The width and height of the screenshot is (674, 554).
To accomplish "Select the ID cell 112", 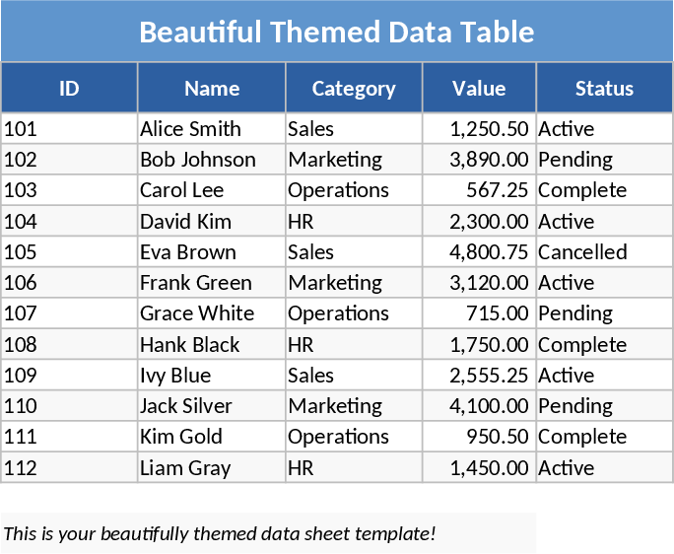I will [x=69, y=467].
